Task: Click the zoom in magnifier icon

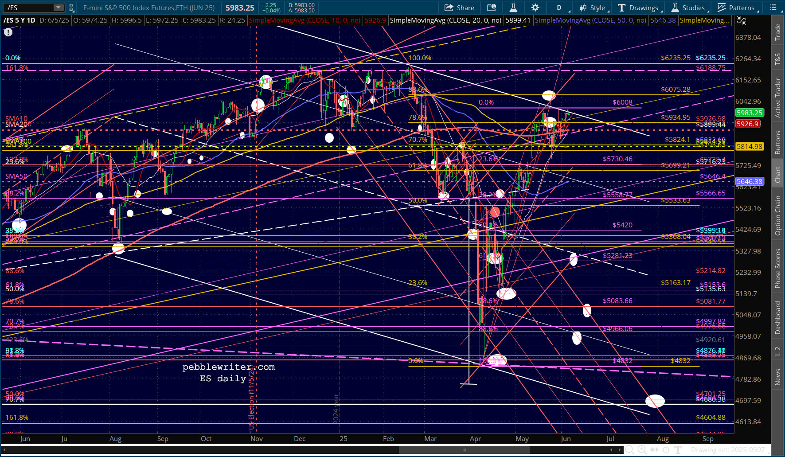Action: [641, 450]
